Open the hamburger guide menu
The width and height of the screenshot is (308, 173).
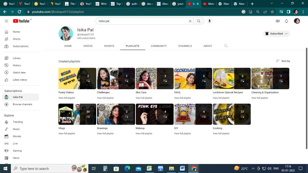[6, 21]
